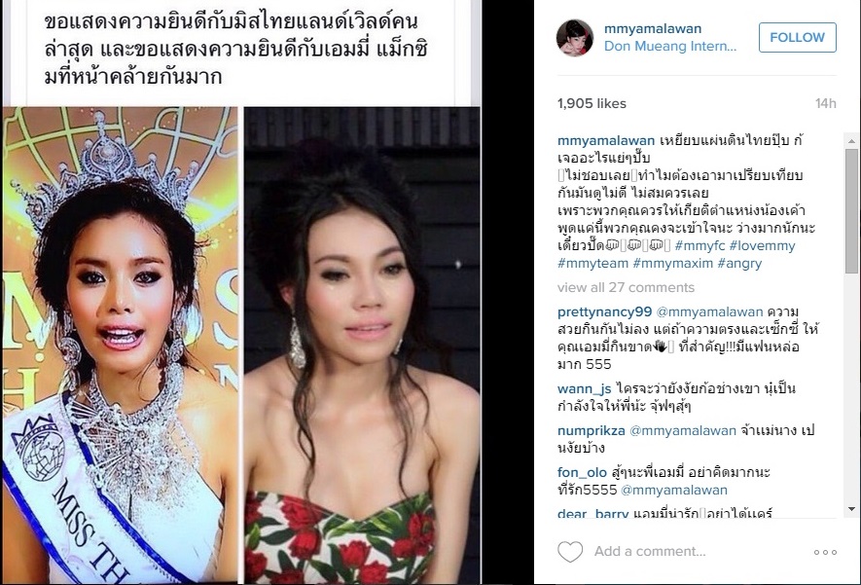Screen dimensions: 861x585
Task: Expand view all 27 comments
Action: coord(626,287)
